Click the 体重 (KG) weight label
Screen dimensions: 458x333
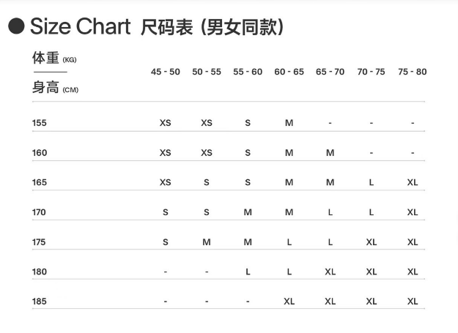[x=53, y=59]
